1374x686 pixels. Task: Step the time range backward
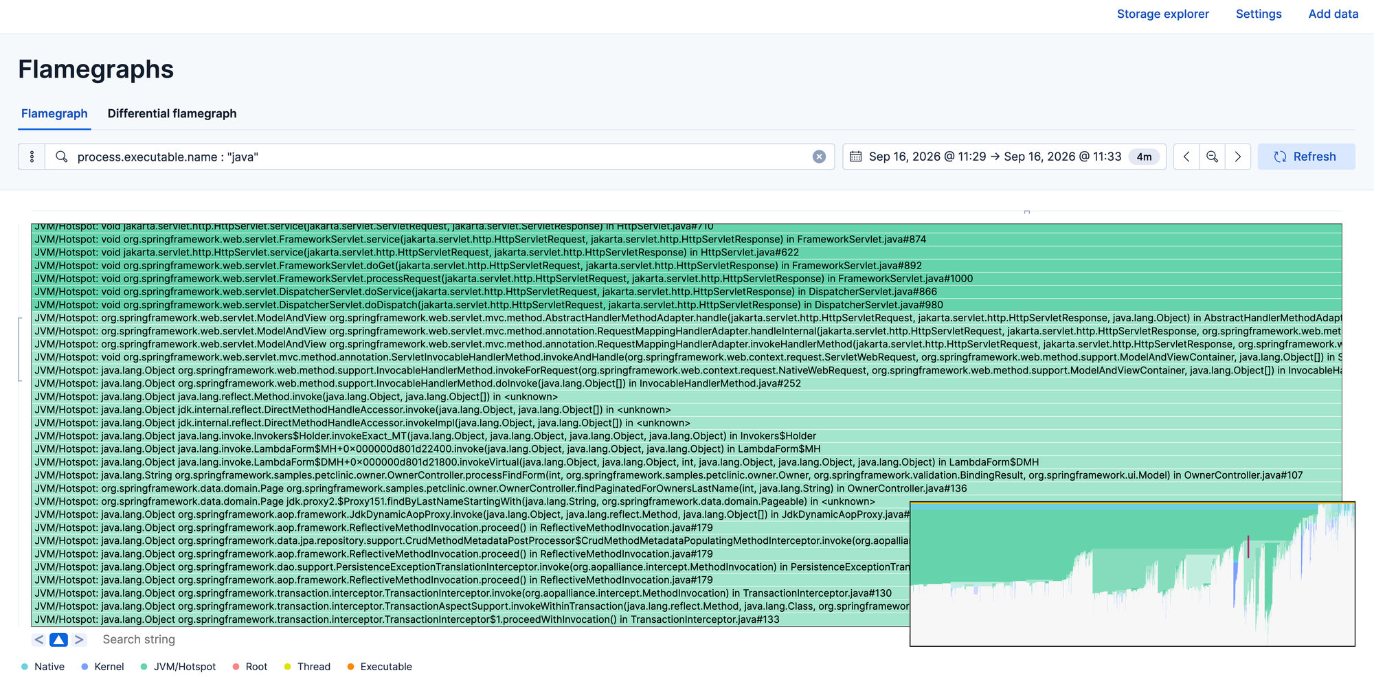(x=1186, y=157)
